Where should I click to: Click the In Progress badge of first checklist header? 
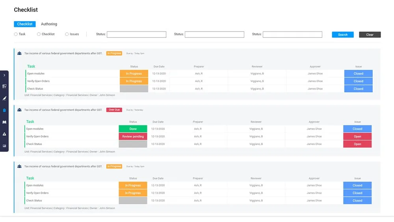point(114,53)
